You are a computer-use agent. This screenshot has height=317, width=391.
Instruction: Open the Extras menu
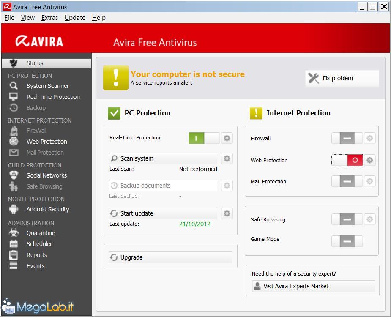coord(49,18)
